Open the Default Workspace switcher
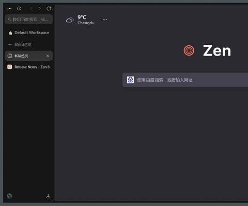248x206 pixels. [x=29, y=32]
